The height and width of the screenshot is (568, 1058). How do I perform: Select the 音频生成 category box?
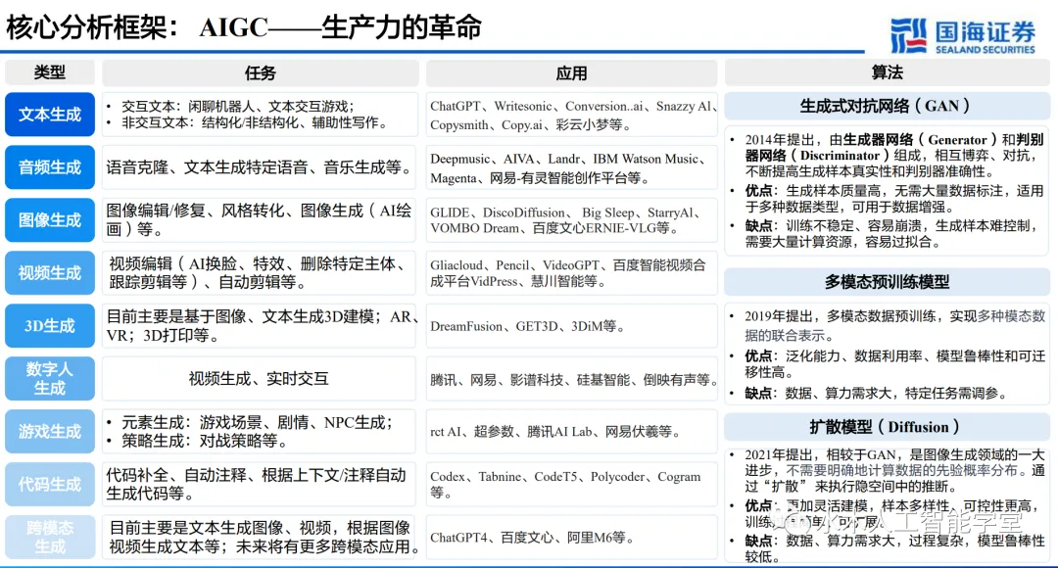(50, 167)
